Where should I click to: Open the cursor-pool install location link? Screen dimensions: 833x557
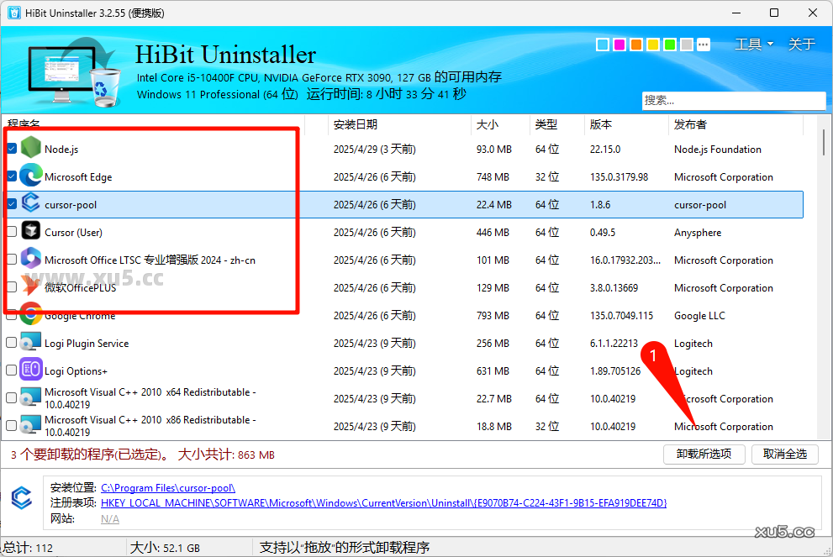coord(167,487)
